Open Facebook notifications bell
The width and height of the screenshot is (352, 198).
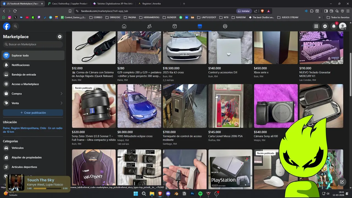pos(334,26)
